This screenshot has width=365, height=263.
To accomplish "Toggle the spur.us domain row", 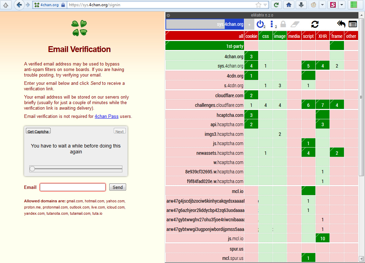I will (x=205, y=249).
